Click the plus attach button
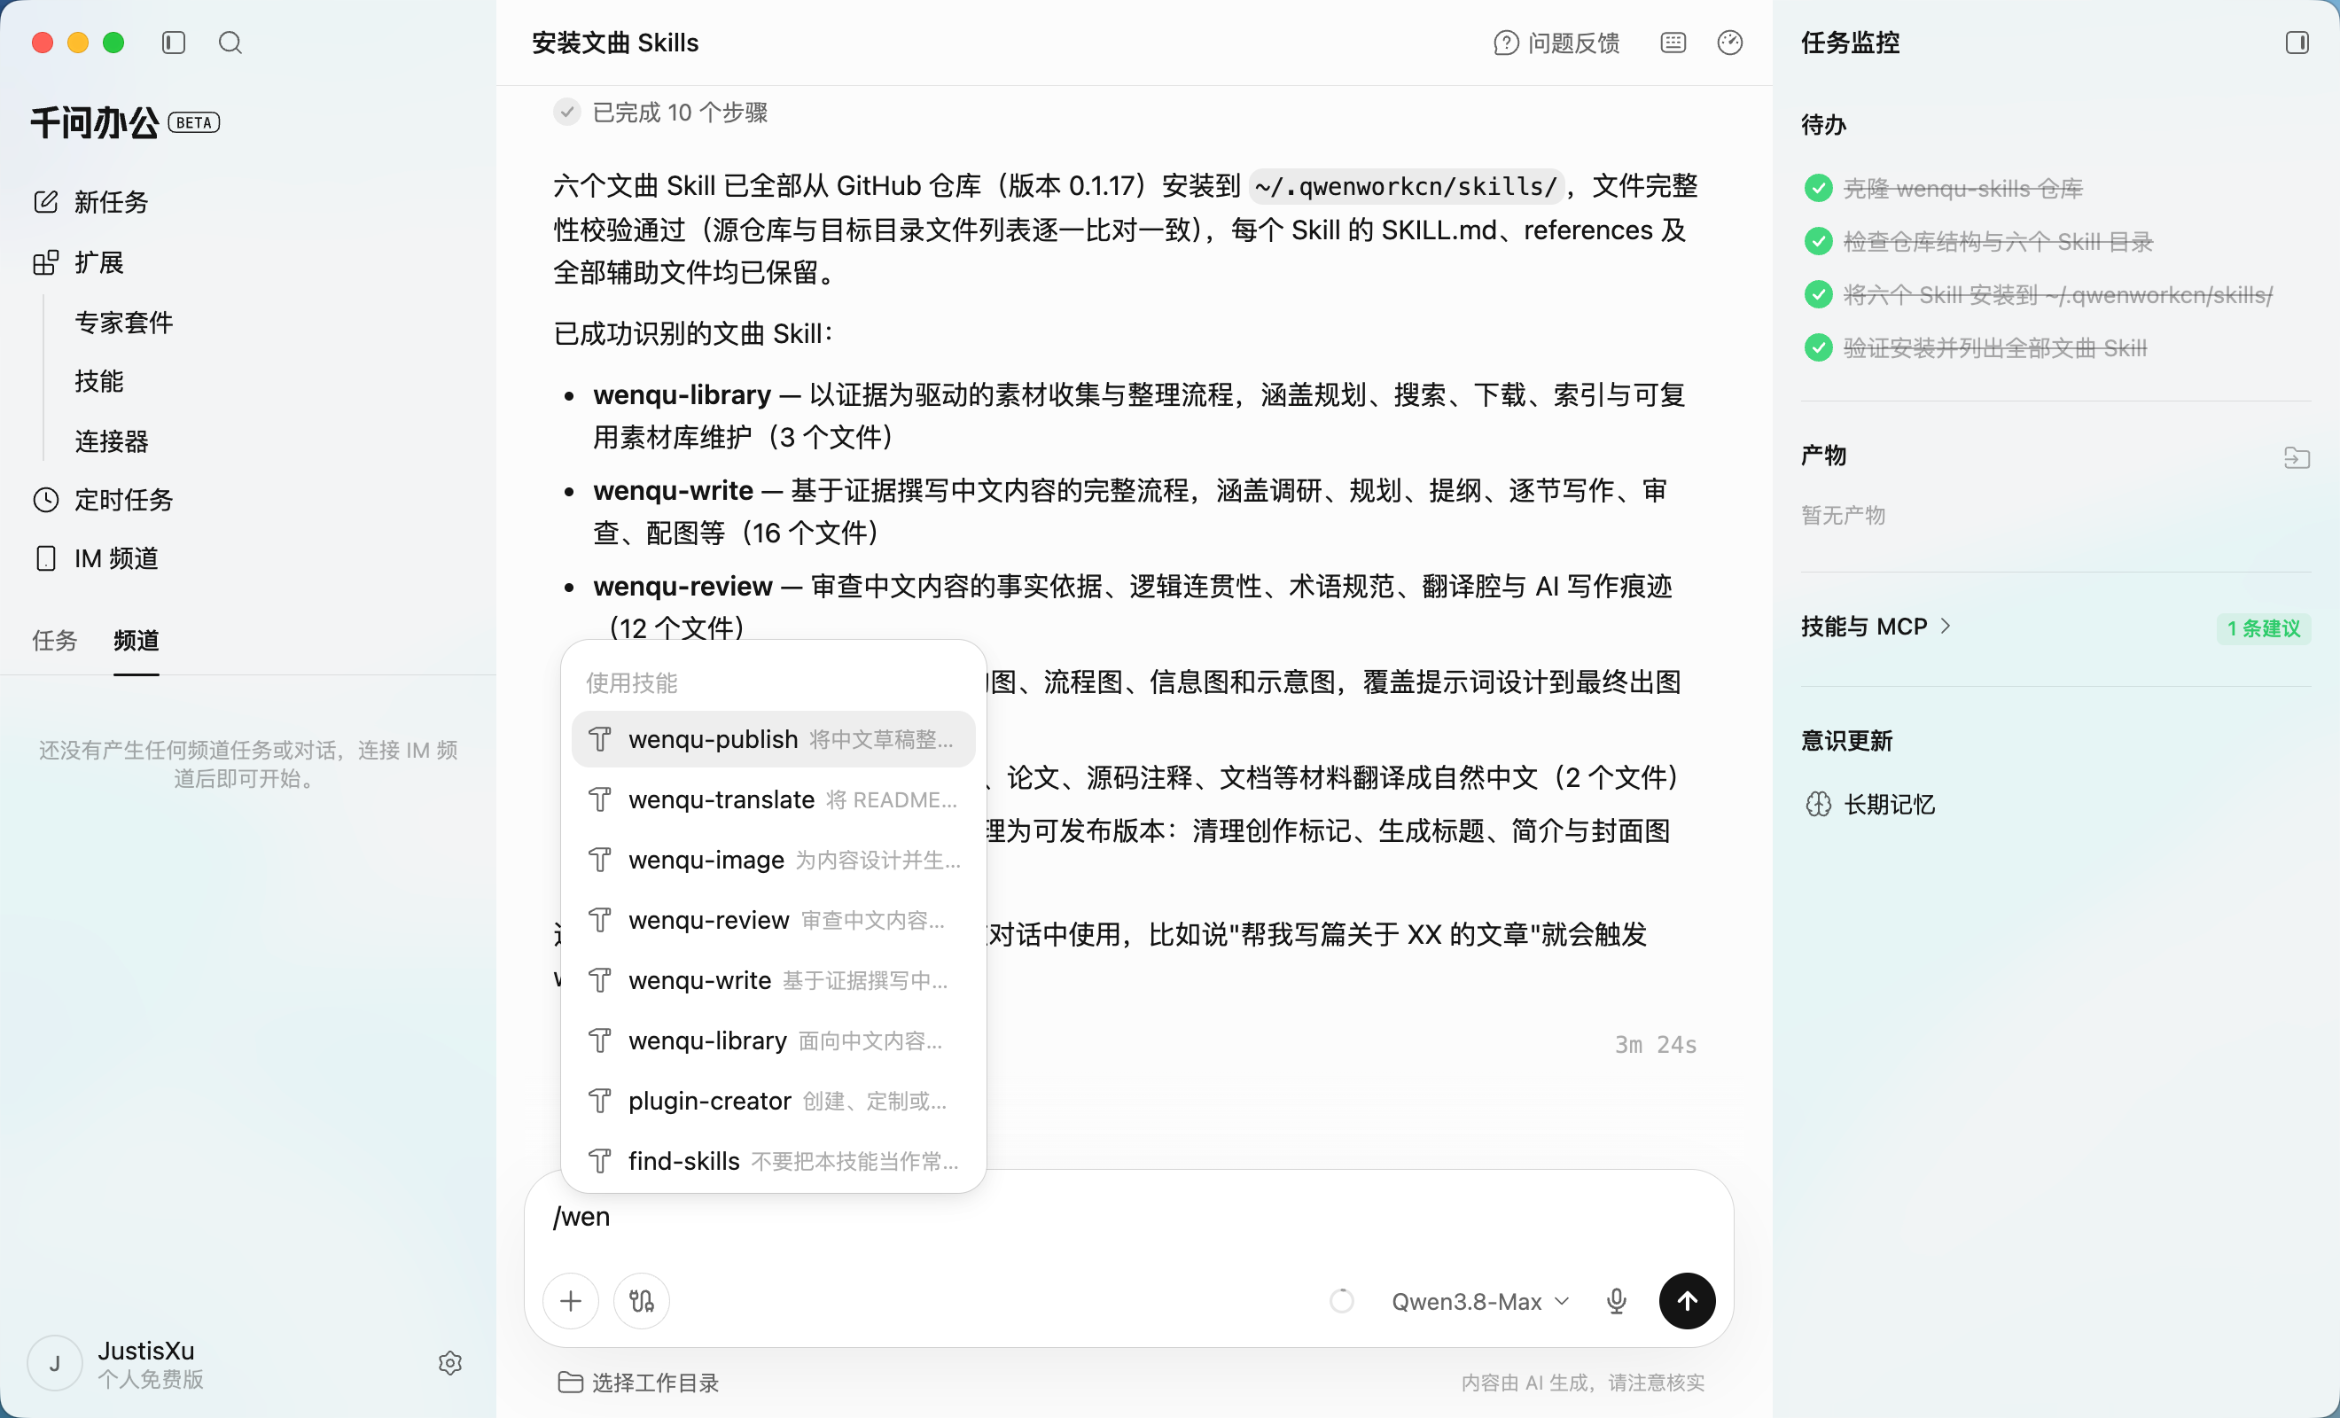The height and width of the screenshot is (1418, 2340). (x=571, y=1300)
